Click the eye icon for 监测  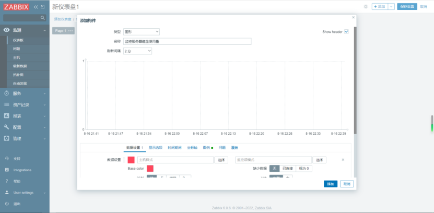(x=7, y=30)
